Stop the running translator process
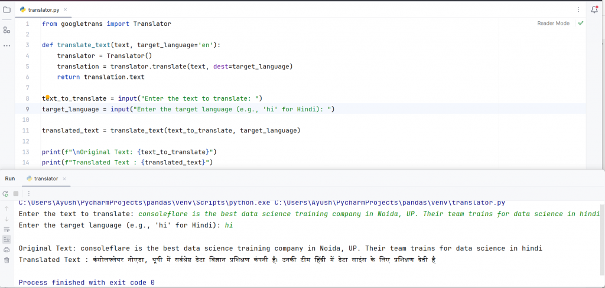The height and width of the screenshot is (288, 605). (16, 194)
